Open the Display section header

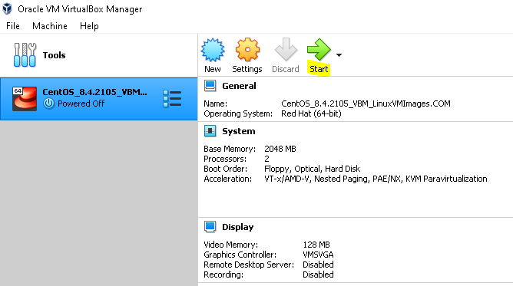pos(238,227)
